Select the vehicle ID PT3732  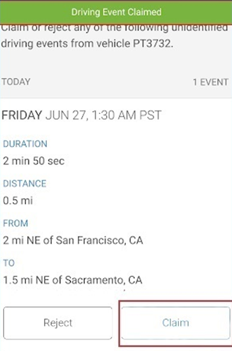153,43
